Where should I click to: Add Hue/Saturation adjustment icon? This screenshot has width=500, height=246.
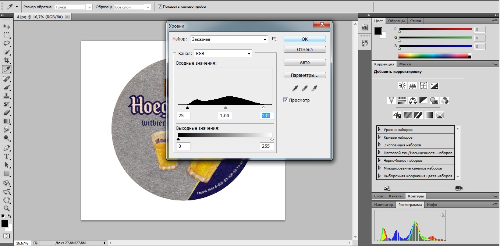pos(402,100)
